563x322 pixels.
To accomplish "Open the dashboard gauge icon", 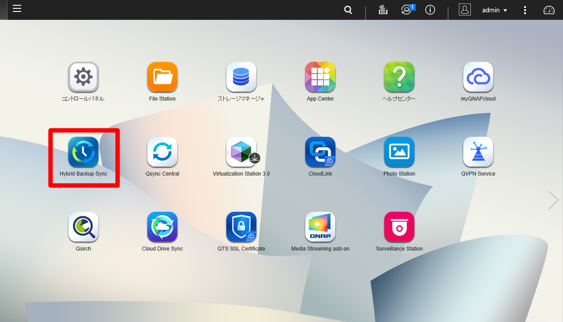I will pyautogui.click(x=549, y=10).
